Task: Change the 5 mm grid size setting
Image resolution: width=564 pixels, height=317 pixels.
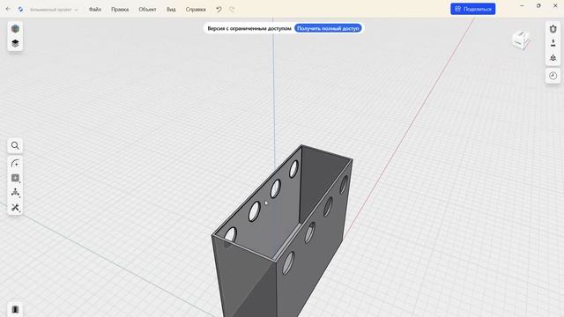Action: (553, 43)
